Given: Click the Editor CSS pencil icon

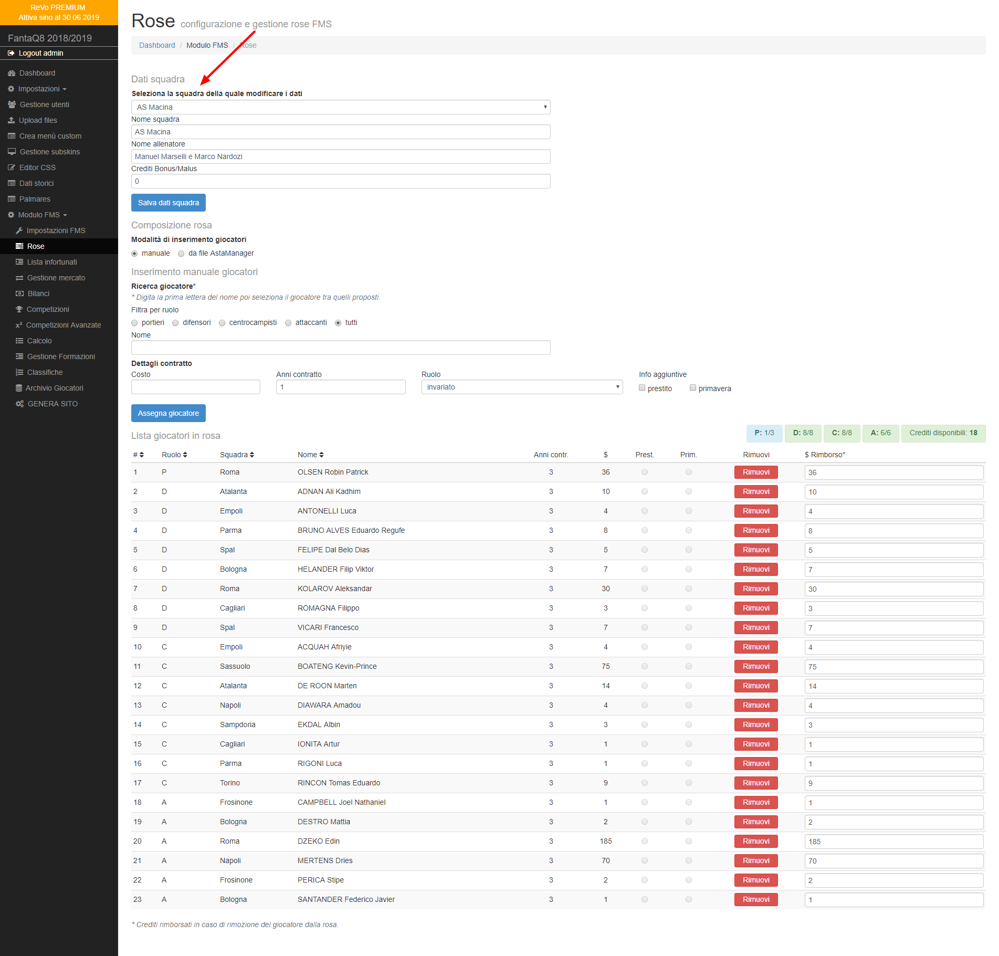Looking at the screenshot, I should [x=12, y=167].
